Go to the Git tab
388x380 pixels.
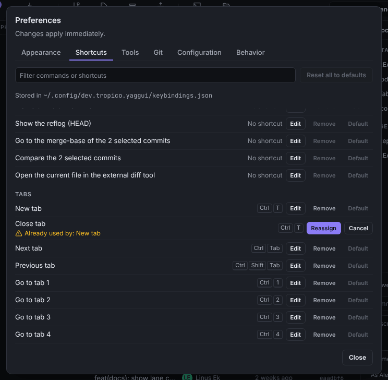158,53
